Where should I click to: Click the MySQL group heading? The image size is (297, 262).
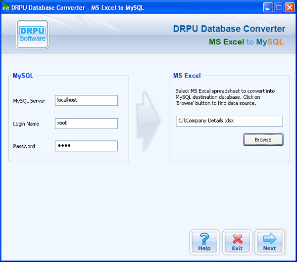(x=23, y=76)
